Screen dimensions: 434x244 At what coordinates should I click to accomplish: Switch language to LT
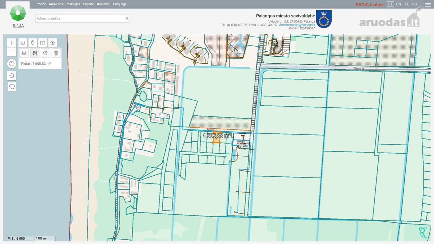(390, 4)
